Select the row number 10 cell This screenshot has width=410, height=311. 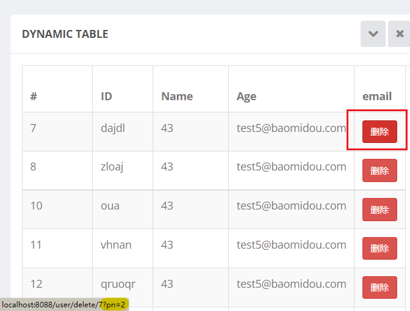[x=37, y=206]
